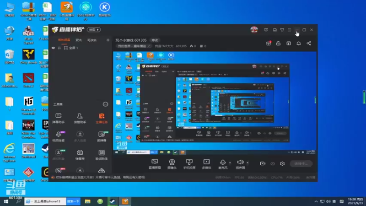Toggle preview eye icon near settings gear
The width and height of the screenshot is (366, 206).
click(x=273, y=163)
